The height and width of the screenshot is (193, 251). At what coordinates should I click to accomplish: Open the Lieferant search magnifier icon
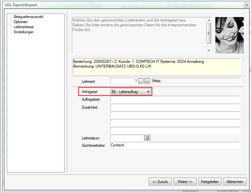148,81
